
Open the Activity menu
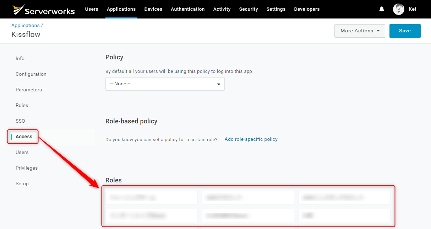222,9
